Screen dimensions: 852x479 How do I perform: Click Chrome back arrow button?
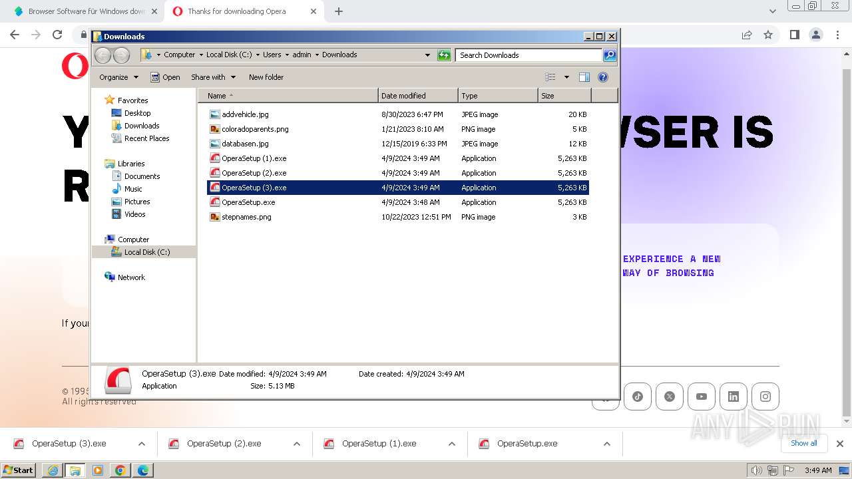(15, 35)
